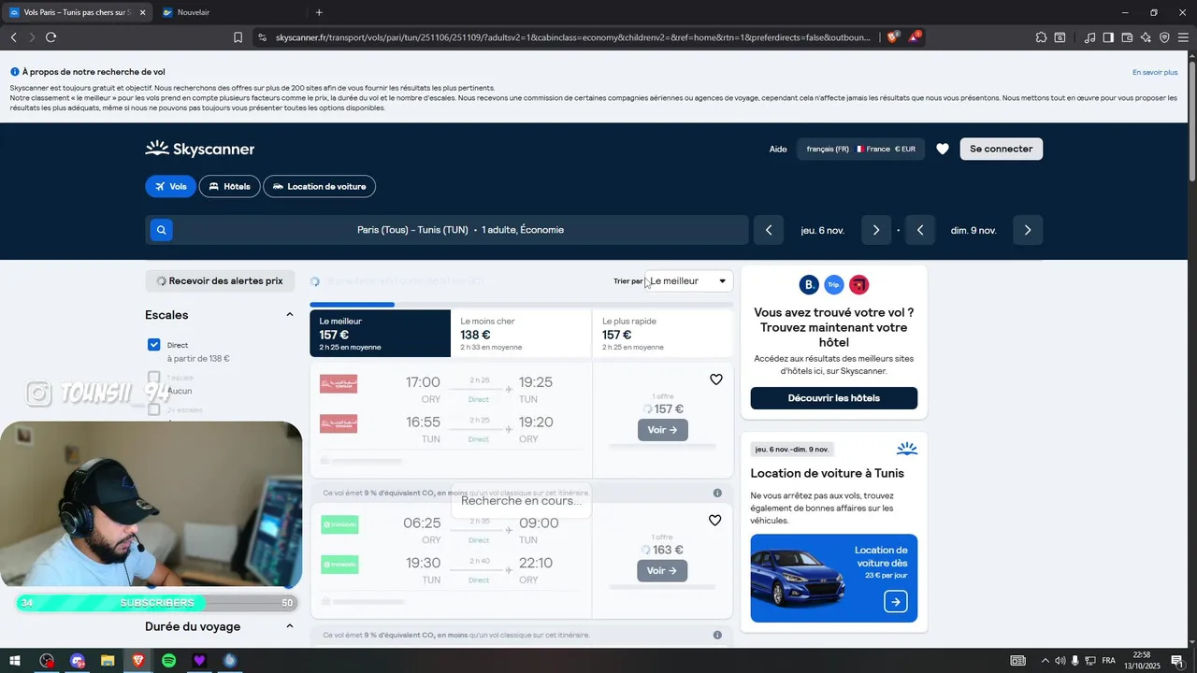The image size is (1197, 673).
Task: Open Brave Rewards triangle icon
Action: (x=916, y=37)
